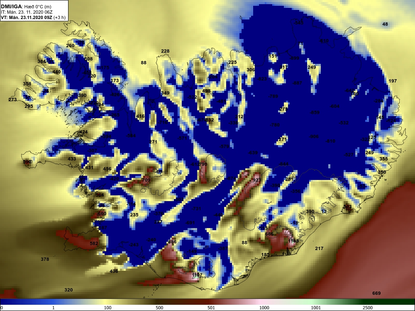415x311 pixels.
Task: Click the map value 543
Action: (x=347, y=207)
